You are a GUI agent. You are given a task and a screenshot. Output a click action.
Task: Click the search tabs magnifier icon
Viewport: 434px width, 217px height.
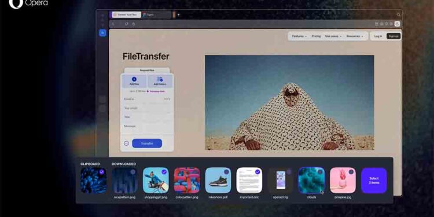tap(398, 14)
